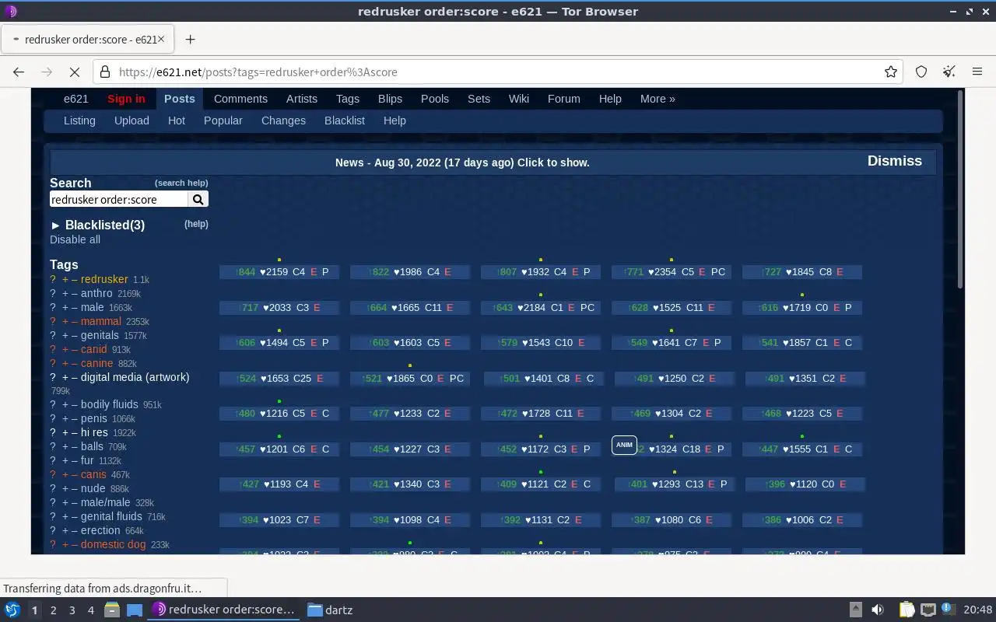The height and width of the screenshot is (622, 996).
Task: Click the post with score 727
Action: tap(802, 272)
